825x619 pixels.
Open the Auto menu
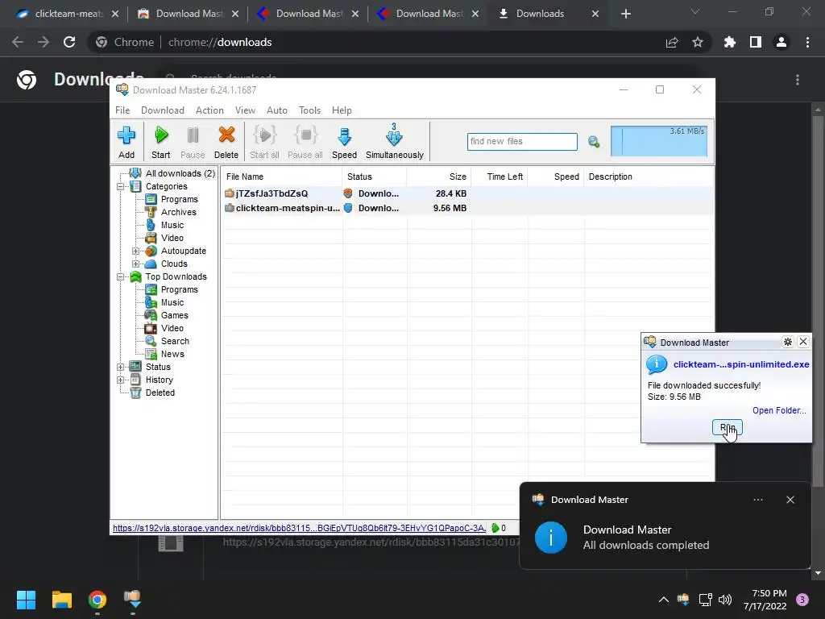pos(277,110)
